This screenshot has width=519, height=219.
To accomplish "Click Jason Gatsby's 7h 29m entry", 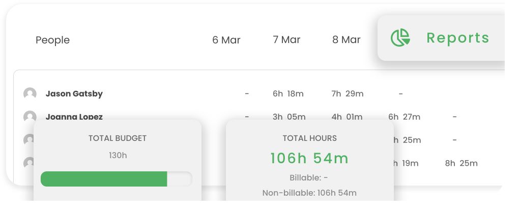I will 348,94.
